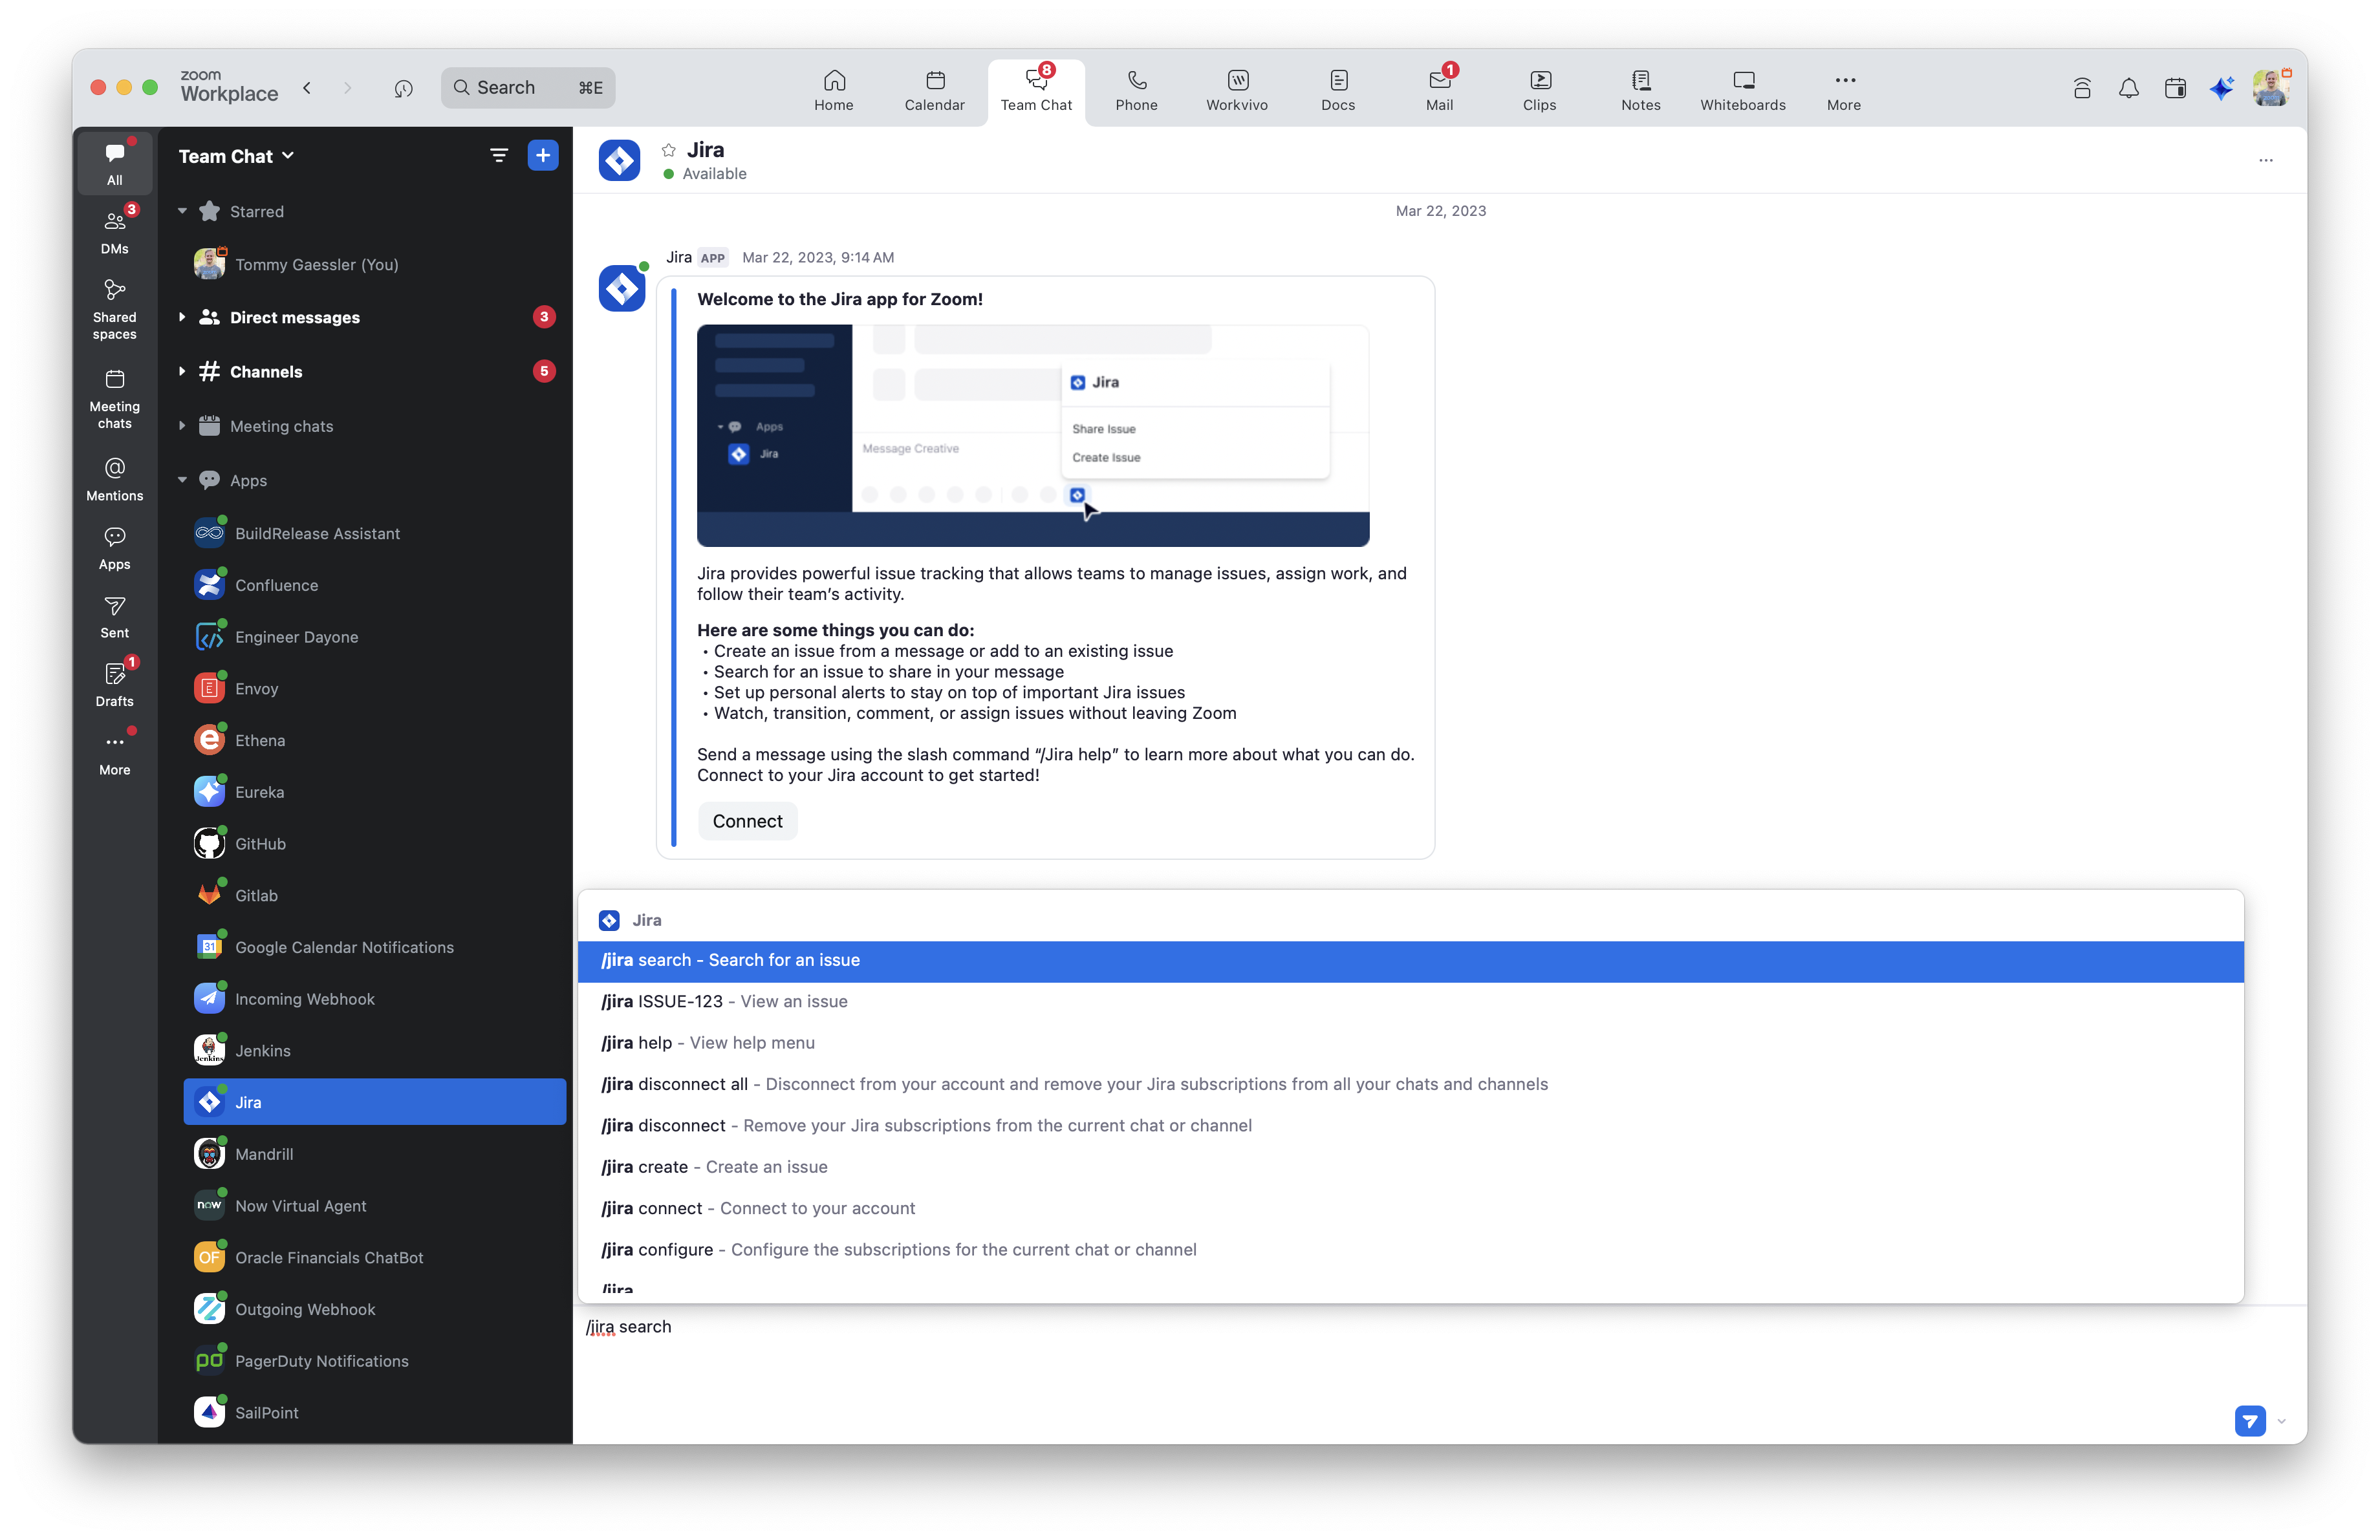
Task: Star the Jira chat
Action: (668, 150)
